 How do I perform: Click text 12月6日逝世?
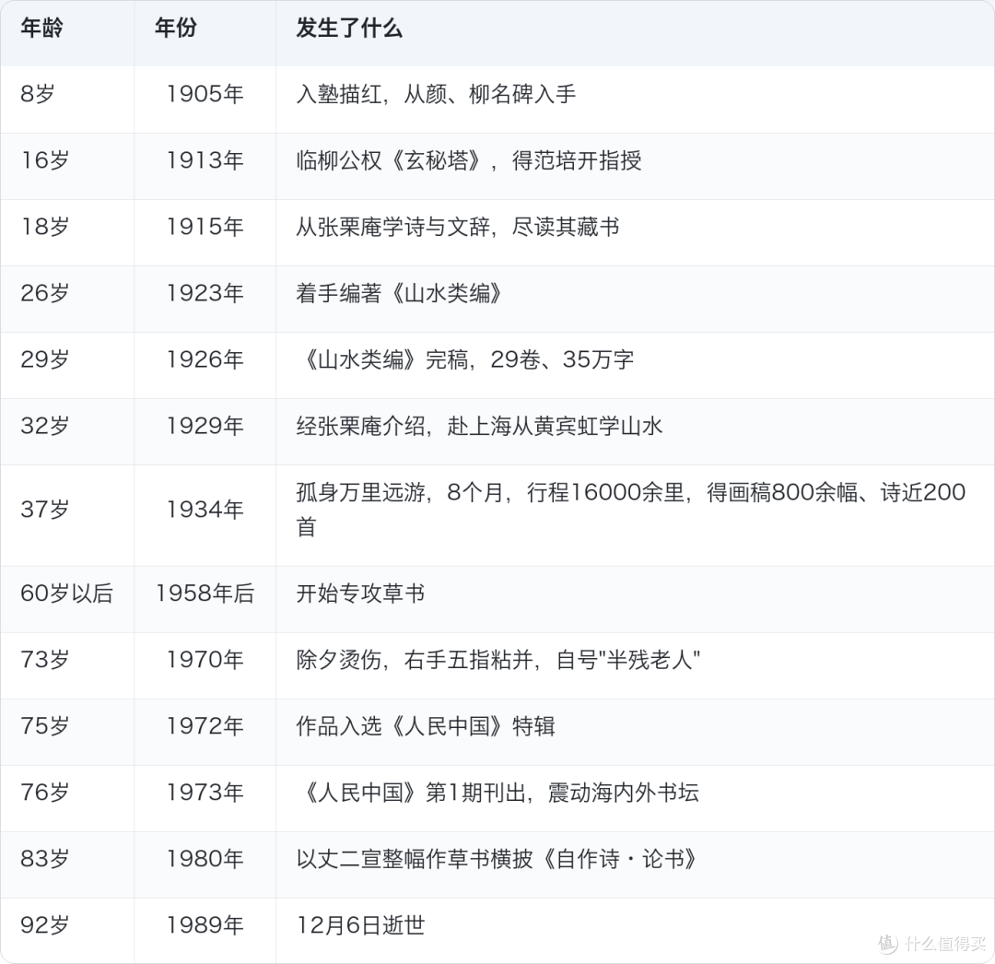pyautogui.click(x=360, y=924)
